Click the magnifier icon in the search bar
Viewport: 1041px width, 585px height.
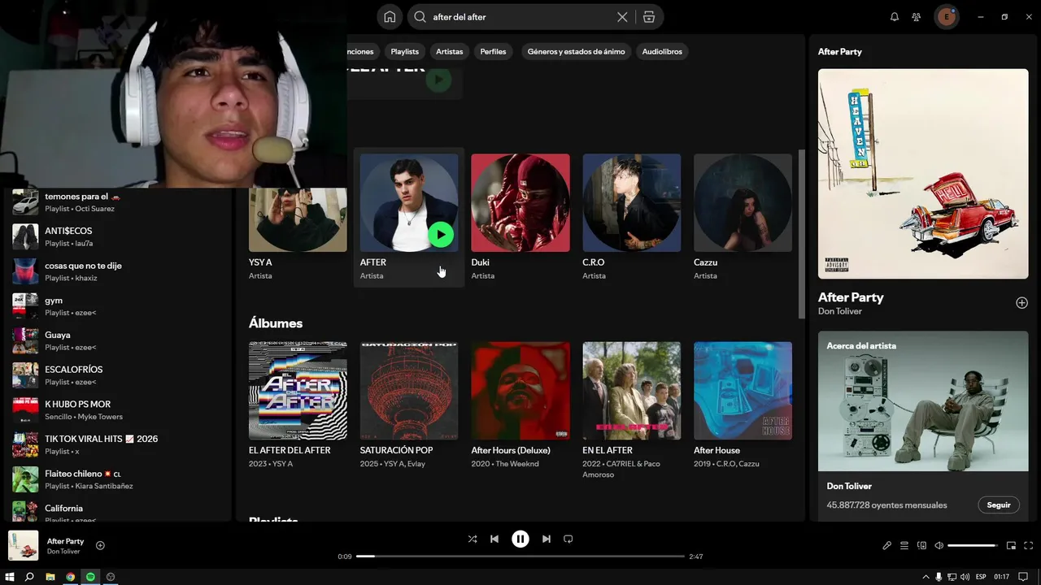pyautogui.click(x=420, y=16)
